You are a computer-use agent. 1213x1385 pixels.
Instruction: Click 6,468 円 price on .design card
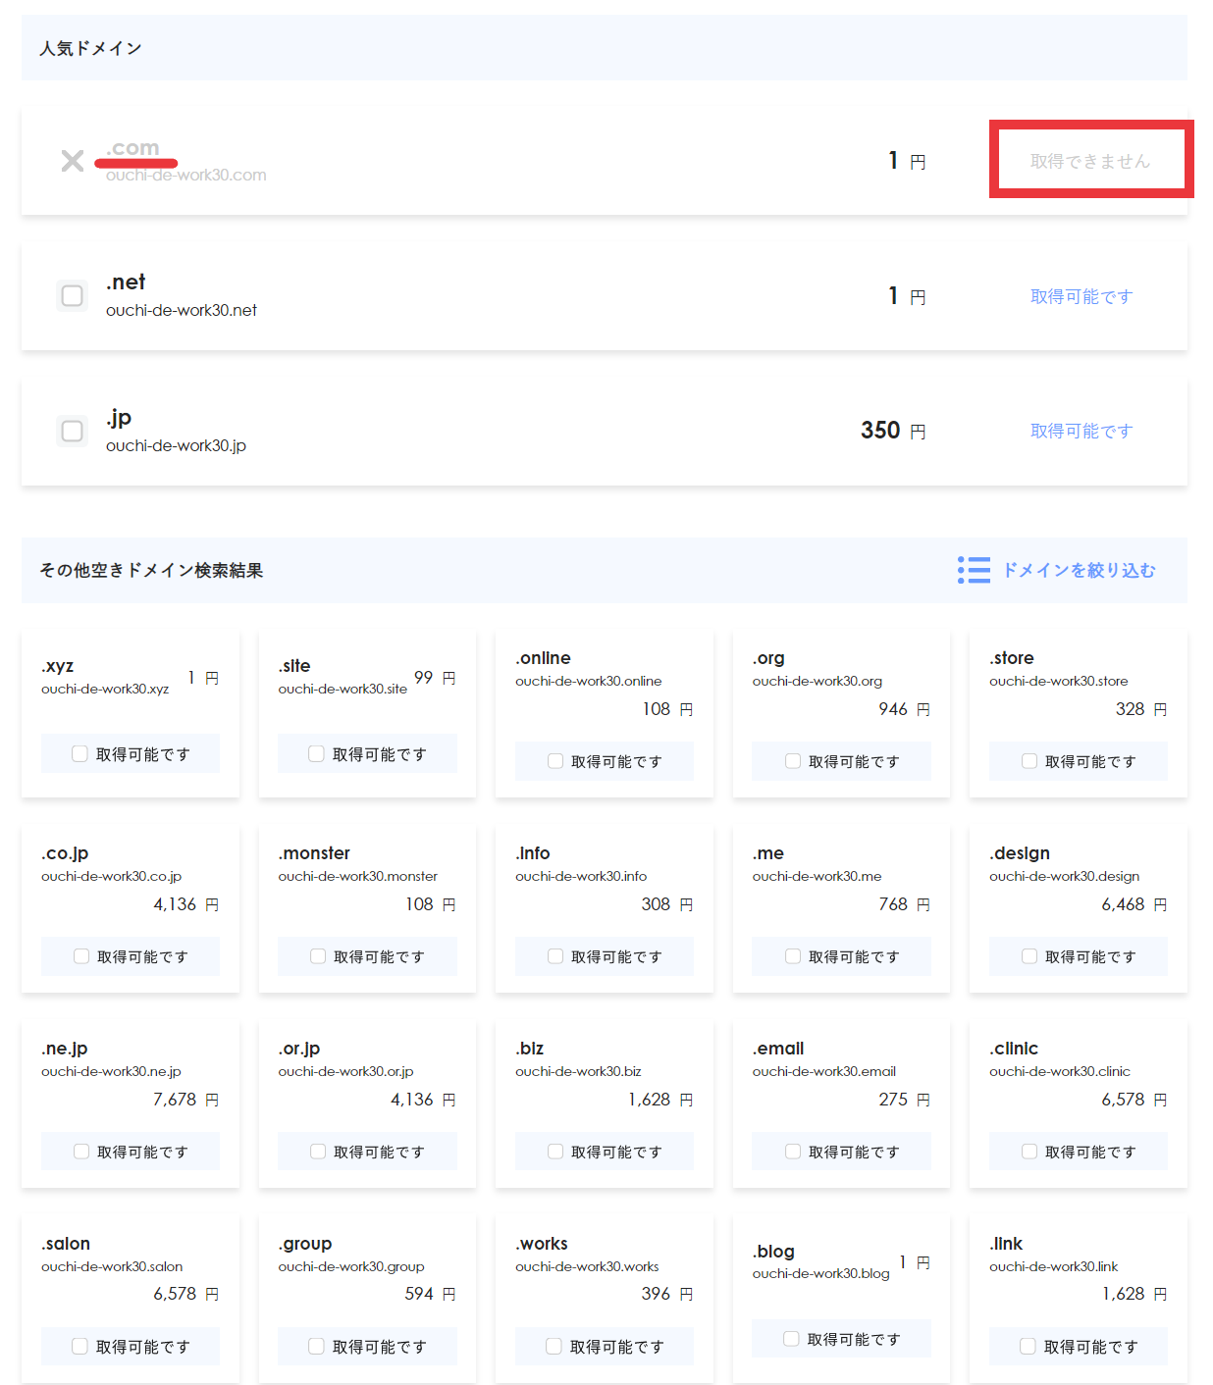(x=1134, y=904)
